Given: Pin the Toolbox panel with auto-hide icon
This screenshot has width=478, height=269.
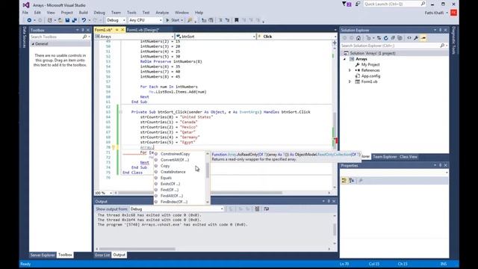Looking at the screenshot, I should [83, 30].
